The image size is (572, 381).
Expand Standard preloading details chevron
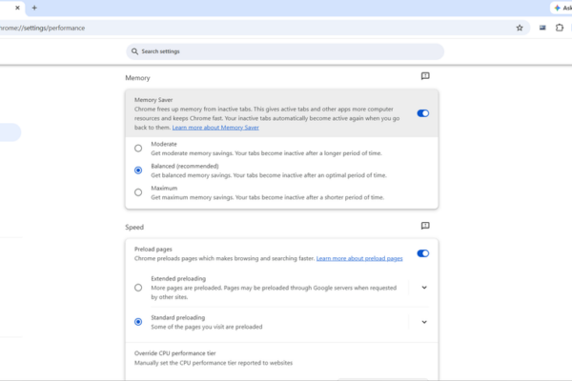424,322
